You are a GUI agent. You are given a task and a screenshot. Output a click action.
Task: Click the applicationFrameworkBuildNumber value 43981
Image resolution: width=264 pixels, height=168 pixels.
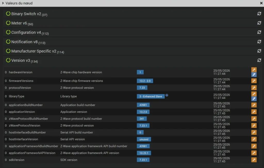click(x=143, y=146)
